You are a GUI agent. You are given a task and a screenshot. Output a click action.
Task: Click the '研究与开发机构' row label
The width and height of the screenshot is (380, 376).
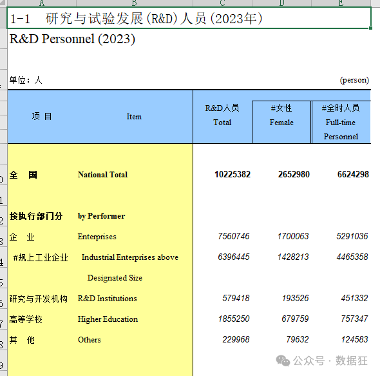[38, 299]
